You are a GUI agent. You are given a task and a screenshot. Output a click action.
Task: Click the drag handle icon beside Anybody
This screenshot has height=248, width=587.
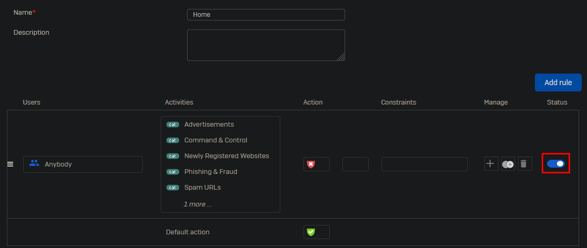click(10, 164)
